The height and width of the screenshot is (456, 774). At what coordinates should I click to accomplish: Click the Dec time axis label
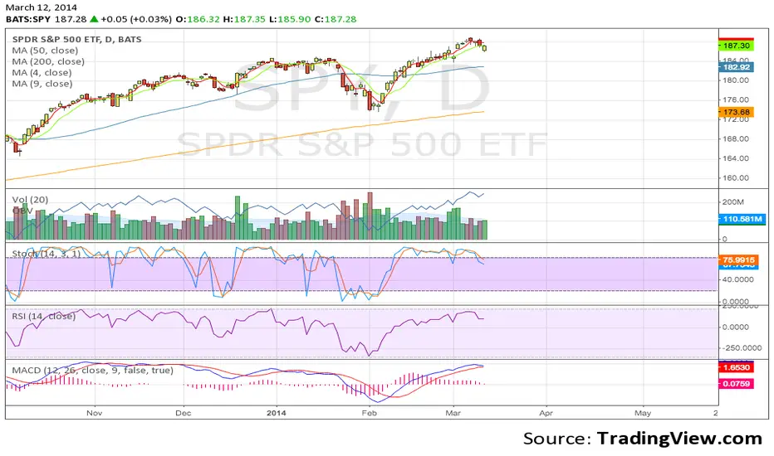tap(184, 413)
